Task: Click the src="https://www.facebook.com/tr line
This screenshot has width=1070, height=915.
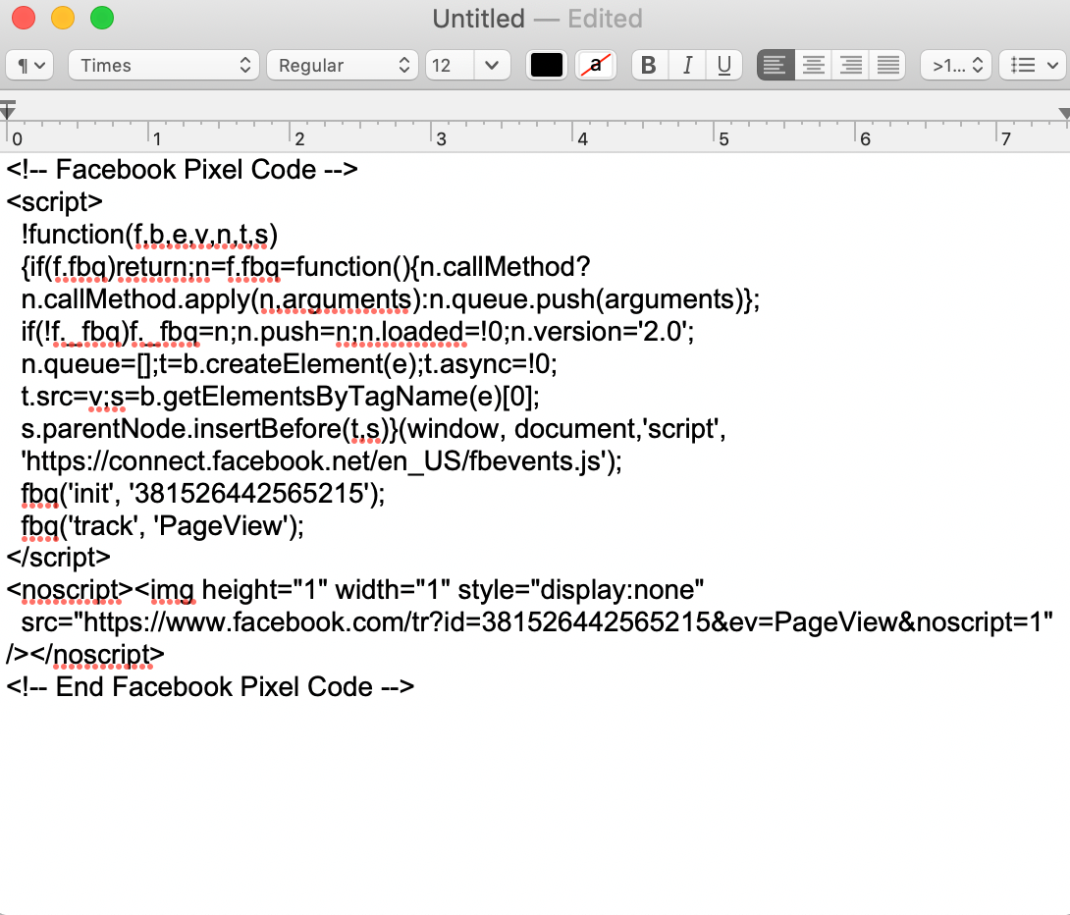Action: [x=537, y=621]
